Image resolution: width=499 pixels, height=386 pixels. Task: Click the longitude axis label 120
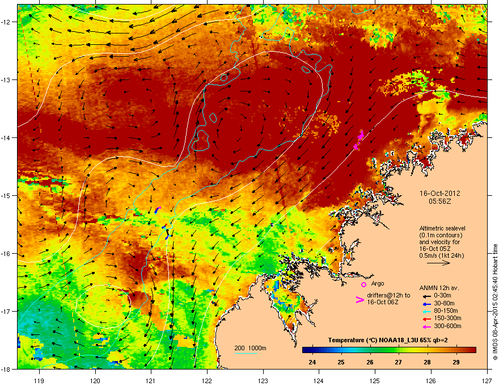(x=95, y=381)
